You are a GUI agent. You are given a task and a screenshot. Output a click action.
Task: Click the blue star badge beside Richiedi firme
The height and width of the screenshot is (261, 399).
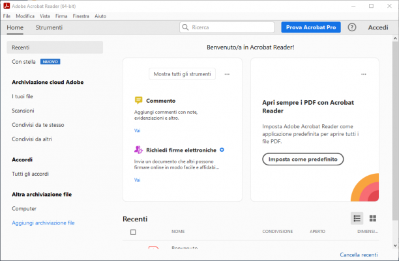222,150
